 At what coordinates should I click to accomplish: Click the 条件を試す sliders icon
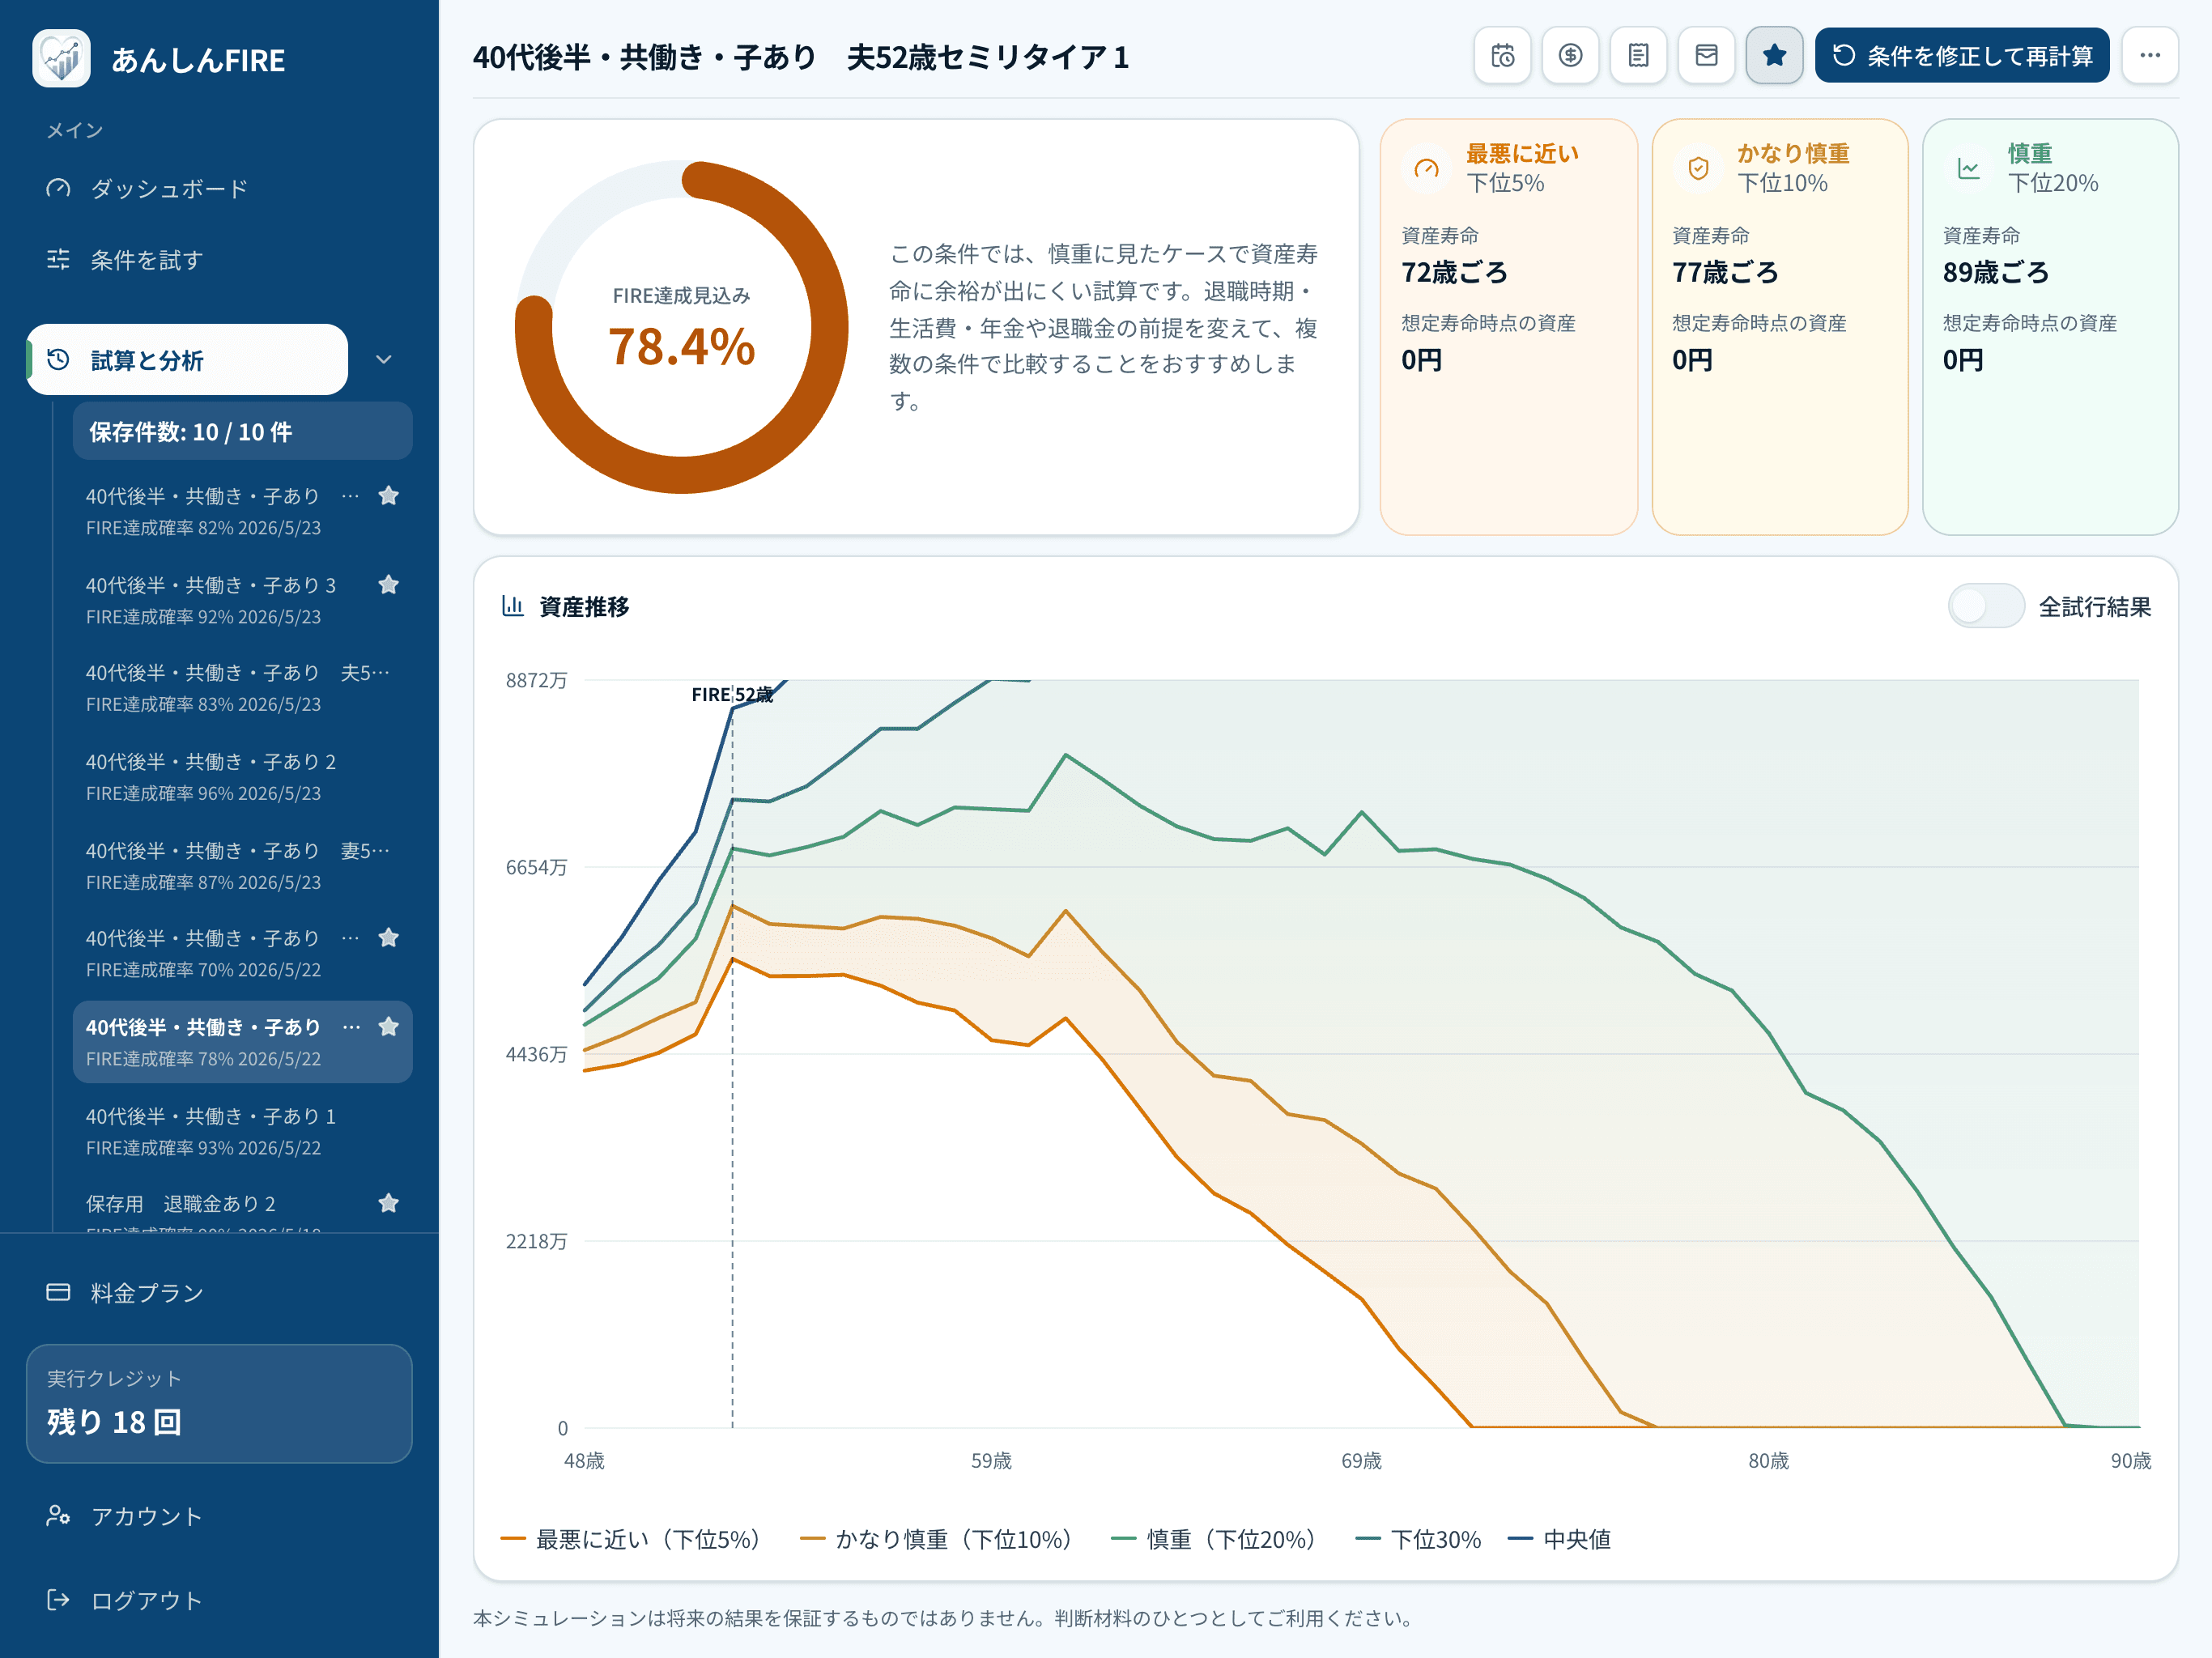(x=58, y=260)
